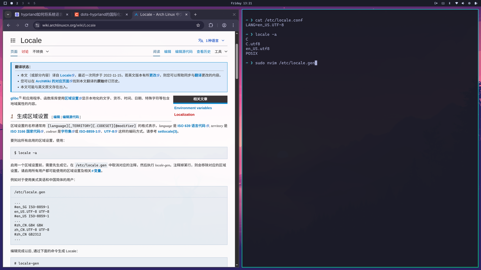Open the Environment variables related article link
This screenshot has height=270, width=481.
coord(193,108)
